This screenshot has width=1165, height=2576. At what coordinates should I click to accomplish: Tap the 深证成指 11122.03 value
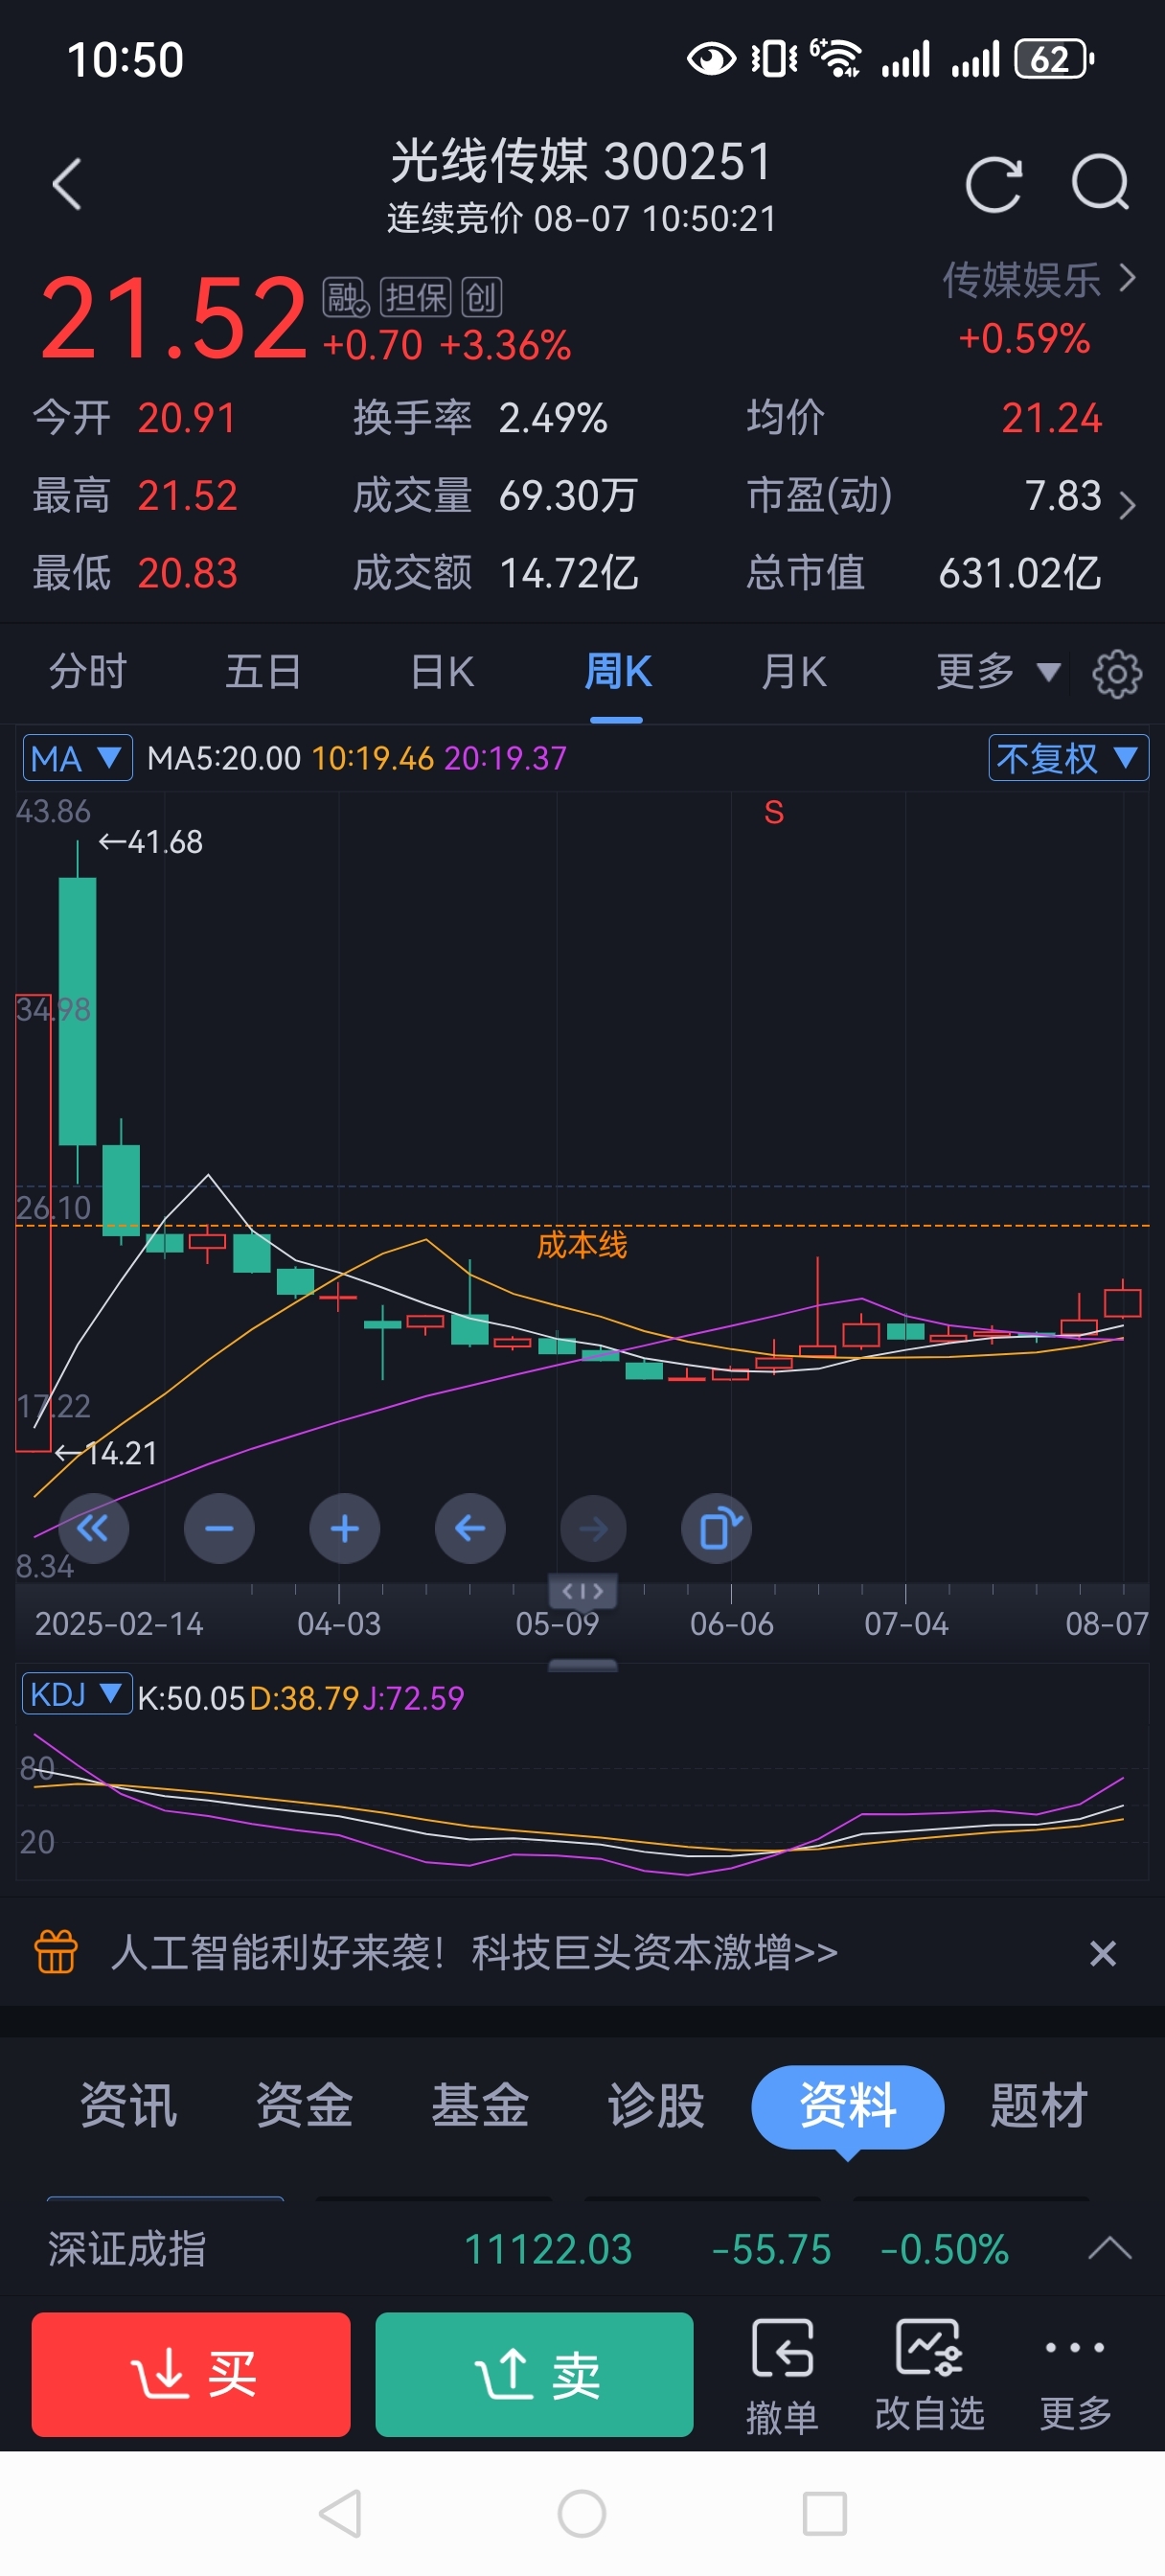(548, 2249)
